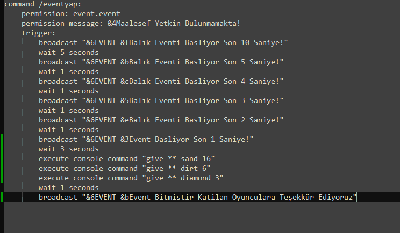Click broadcast line with 'Son 5 Saniye!'
The image size is (400, 233).
click(161, 62)
